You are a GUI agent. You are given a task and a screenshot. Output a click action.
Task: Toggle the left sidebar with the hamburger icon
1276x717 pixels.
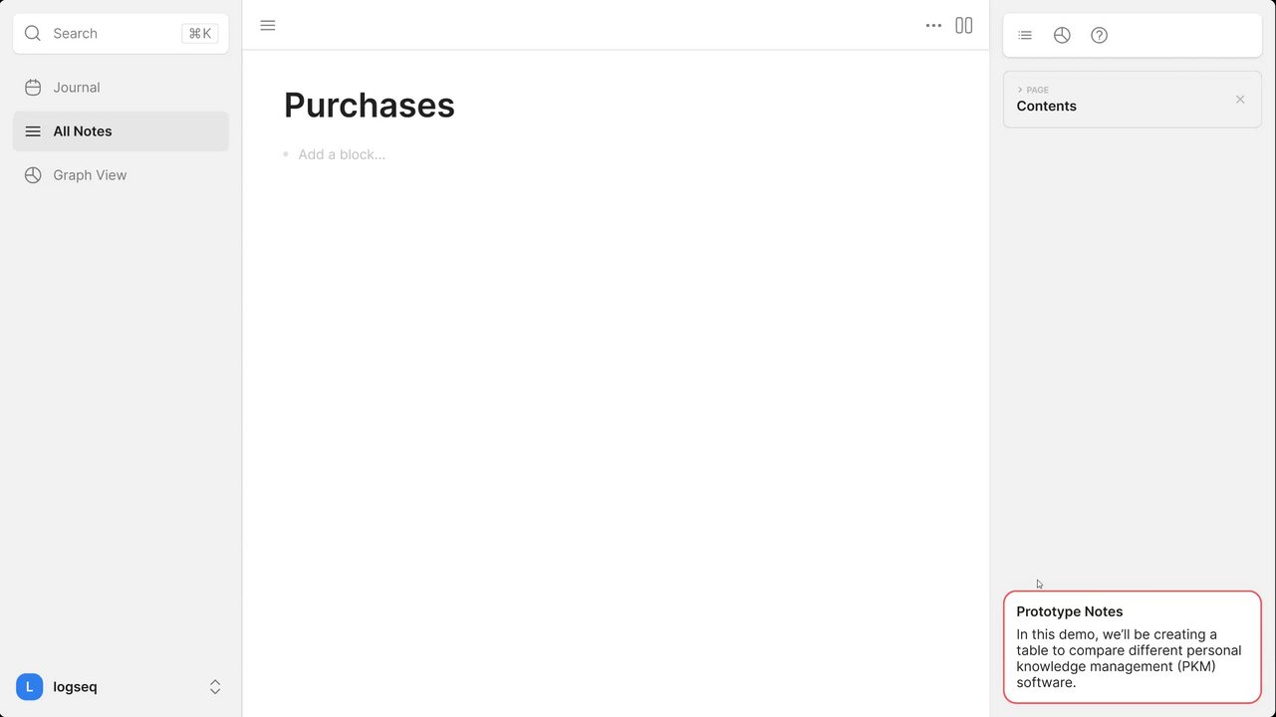(x=268, y=26)
